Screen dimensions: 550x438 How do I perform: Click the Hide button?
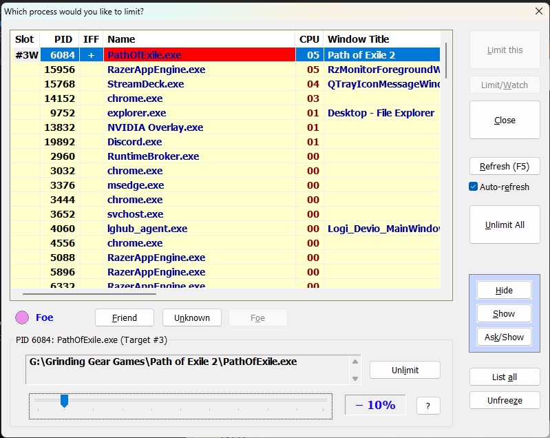point(504,290)
